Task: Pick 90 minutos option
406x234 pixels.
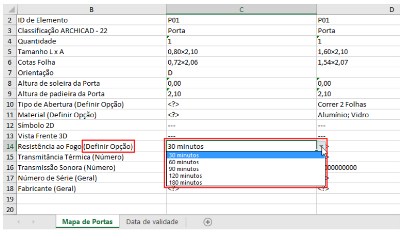Action: [184, 169]
